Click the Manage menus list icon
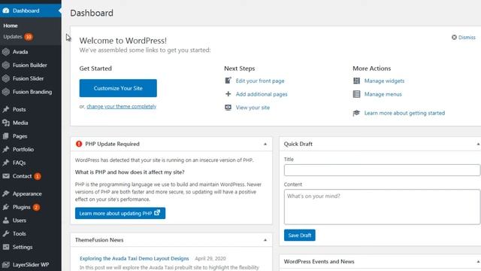 356,94
